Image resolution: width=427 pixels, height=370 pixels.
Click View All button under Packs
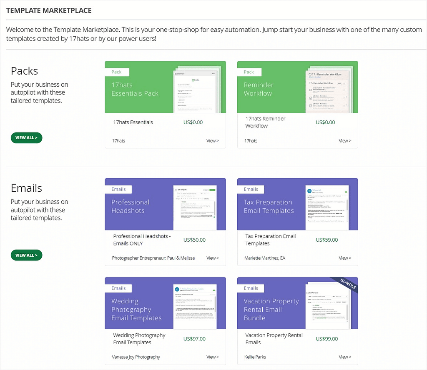click(26, 138)
